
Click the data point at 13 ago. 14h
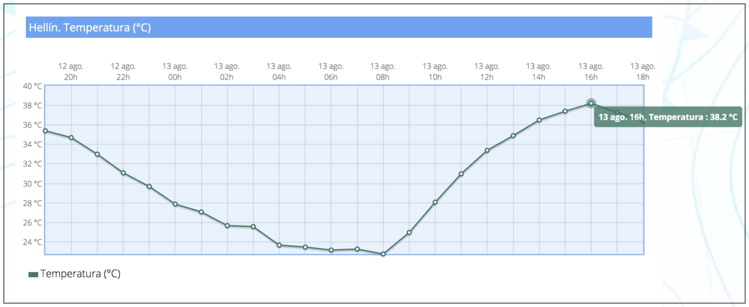(x=539, y=120)
